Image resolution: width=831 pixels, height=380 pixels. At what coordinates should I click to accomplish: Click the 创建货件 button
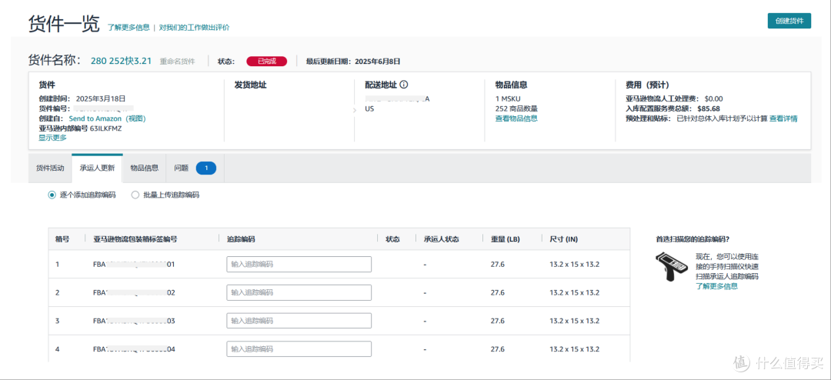click(x=789, y=21)
